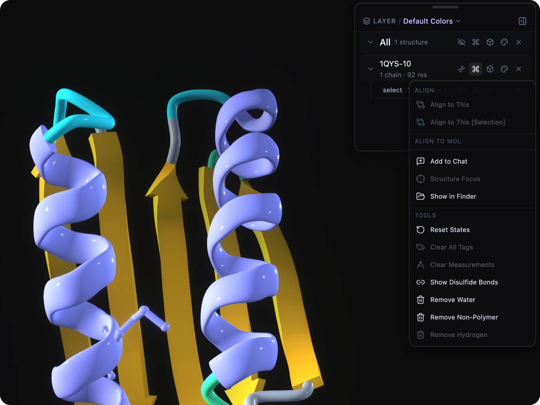Click the Structure Focus crosshair icon

point(421,179)
